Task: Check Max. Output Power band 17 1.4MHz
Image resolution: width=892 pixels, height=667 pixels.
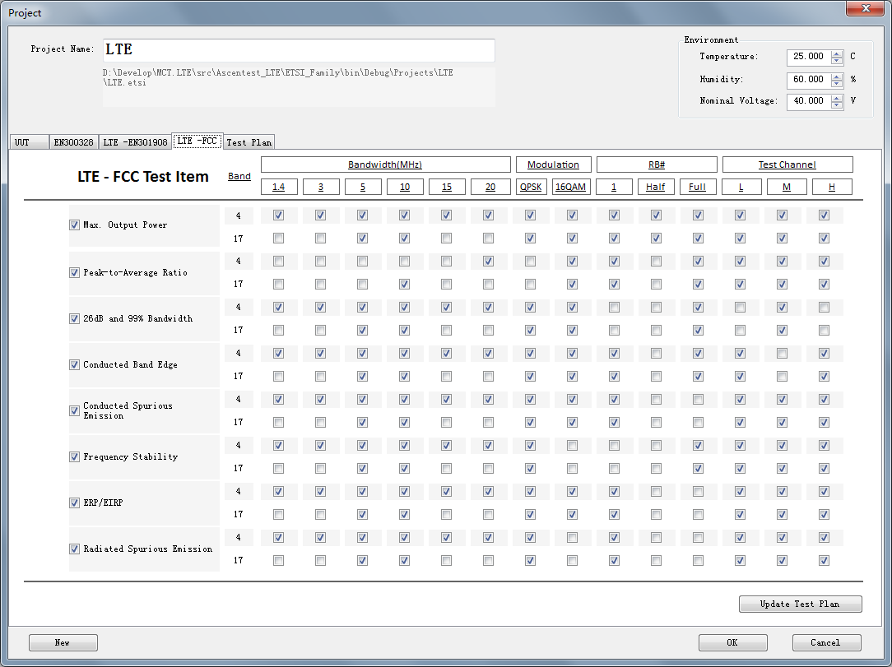Action: coord(279,239)
